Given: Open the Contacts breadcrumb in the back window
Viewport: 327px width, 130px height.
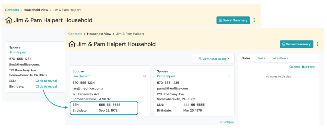Looking at the screenshot, I should 12,10.
